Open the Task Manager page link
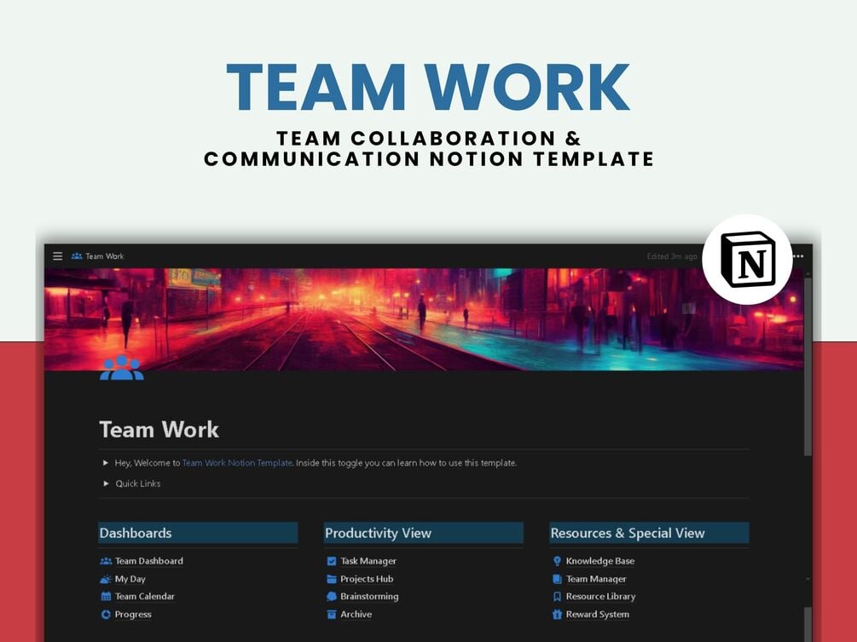The height and width of the screenshot is (642, 857). click(x=368, y=560)
